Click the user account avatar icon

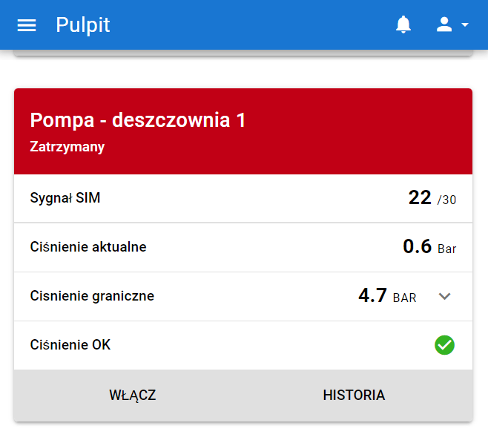444,25
